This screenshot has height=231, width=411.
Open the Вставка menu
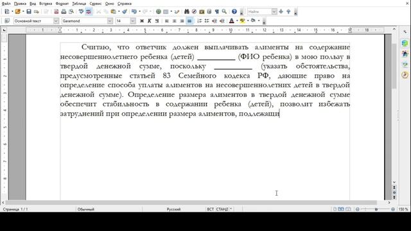click(x=46, y=4)
